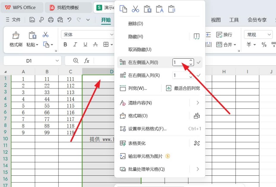The width and height of the screenshot is (276, 187).
Task: Click the fx insert function icon
Action: [x=86, y=61]
